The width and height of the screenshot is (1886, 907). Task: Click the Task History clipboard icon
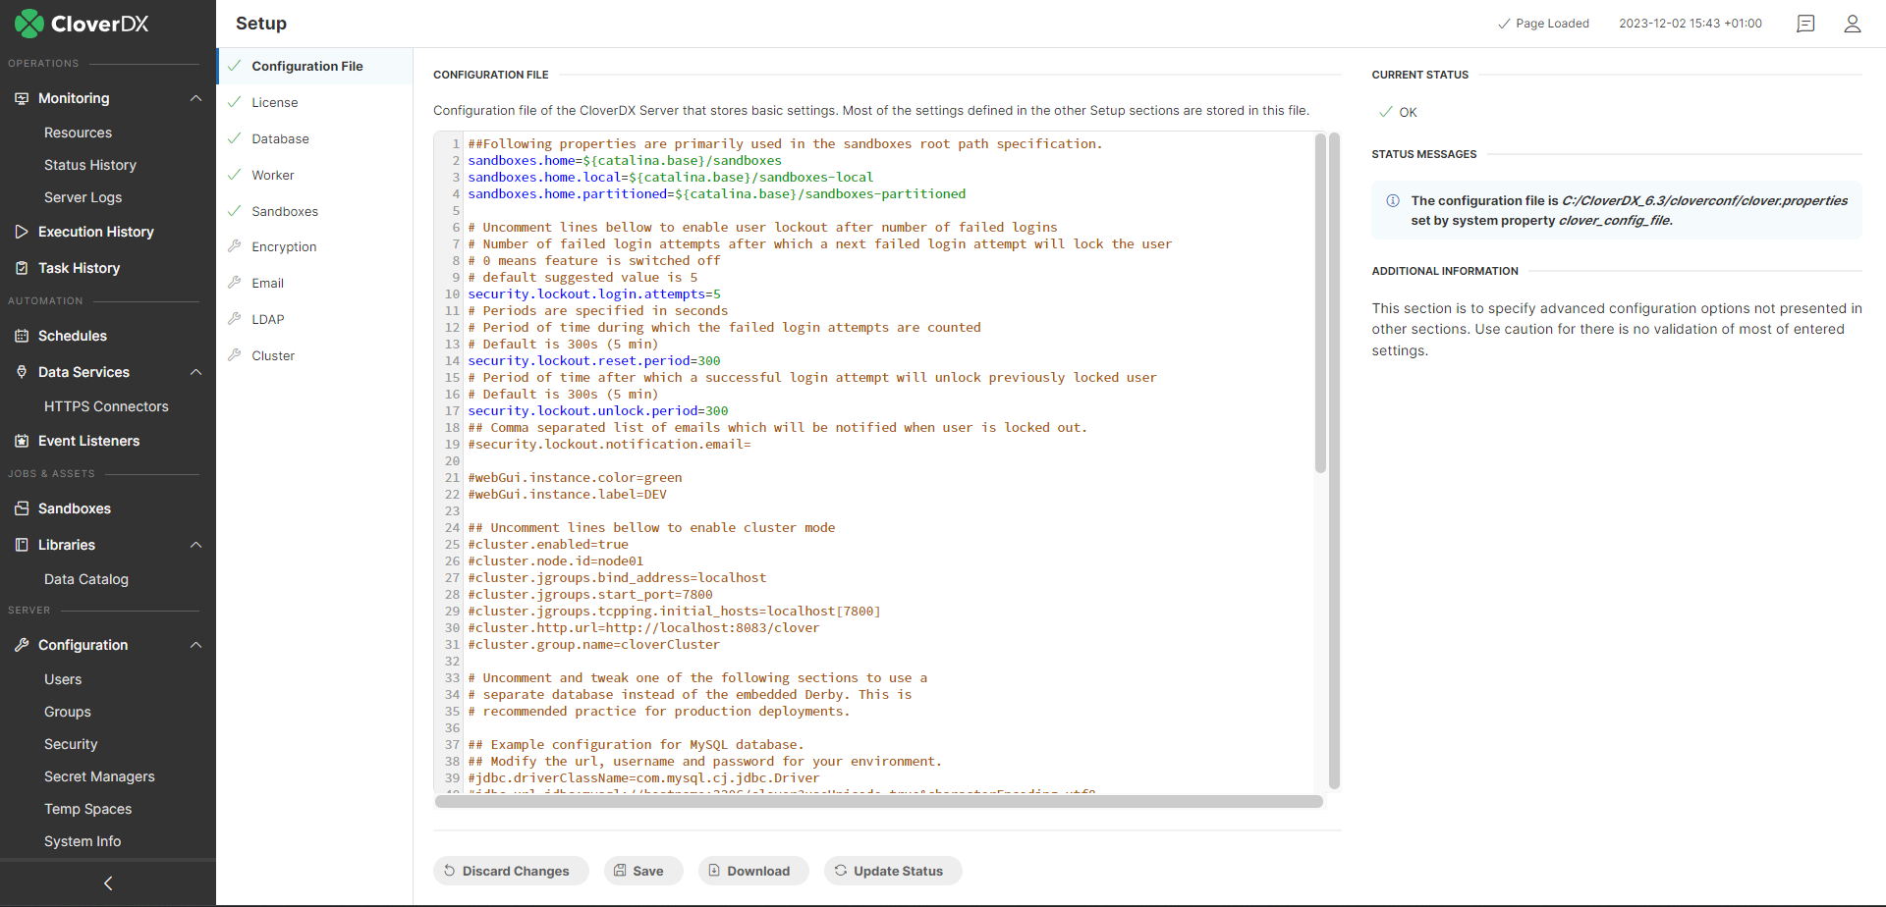[22, 268]
